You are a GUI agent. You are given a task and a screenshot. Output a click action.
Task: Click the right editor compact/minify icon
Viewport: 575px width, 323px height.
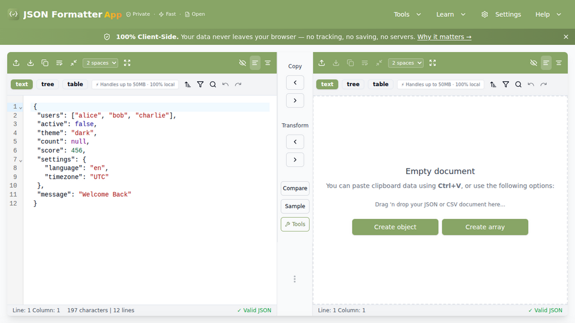(379, 63)
